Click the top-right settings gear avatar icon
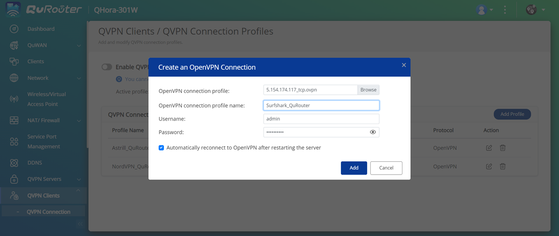Image resolution: width=559 pixels, height=236 pixels. (531, 9)
